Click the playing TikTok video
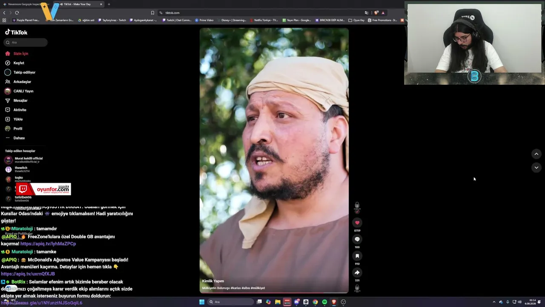545x307 pixels. tap(274, 160)
